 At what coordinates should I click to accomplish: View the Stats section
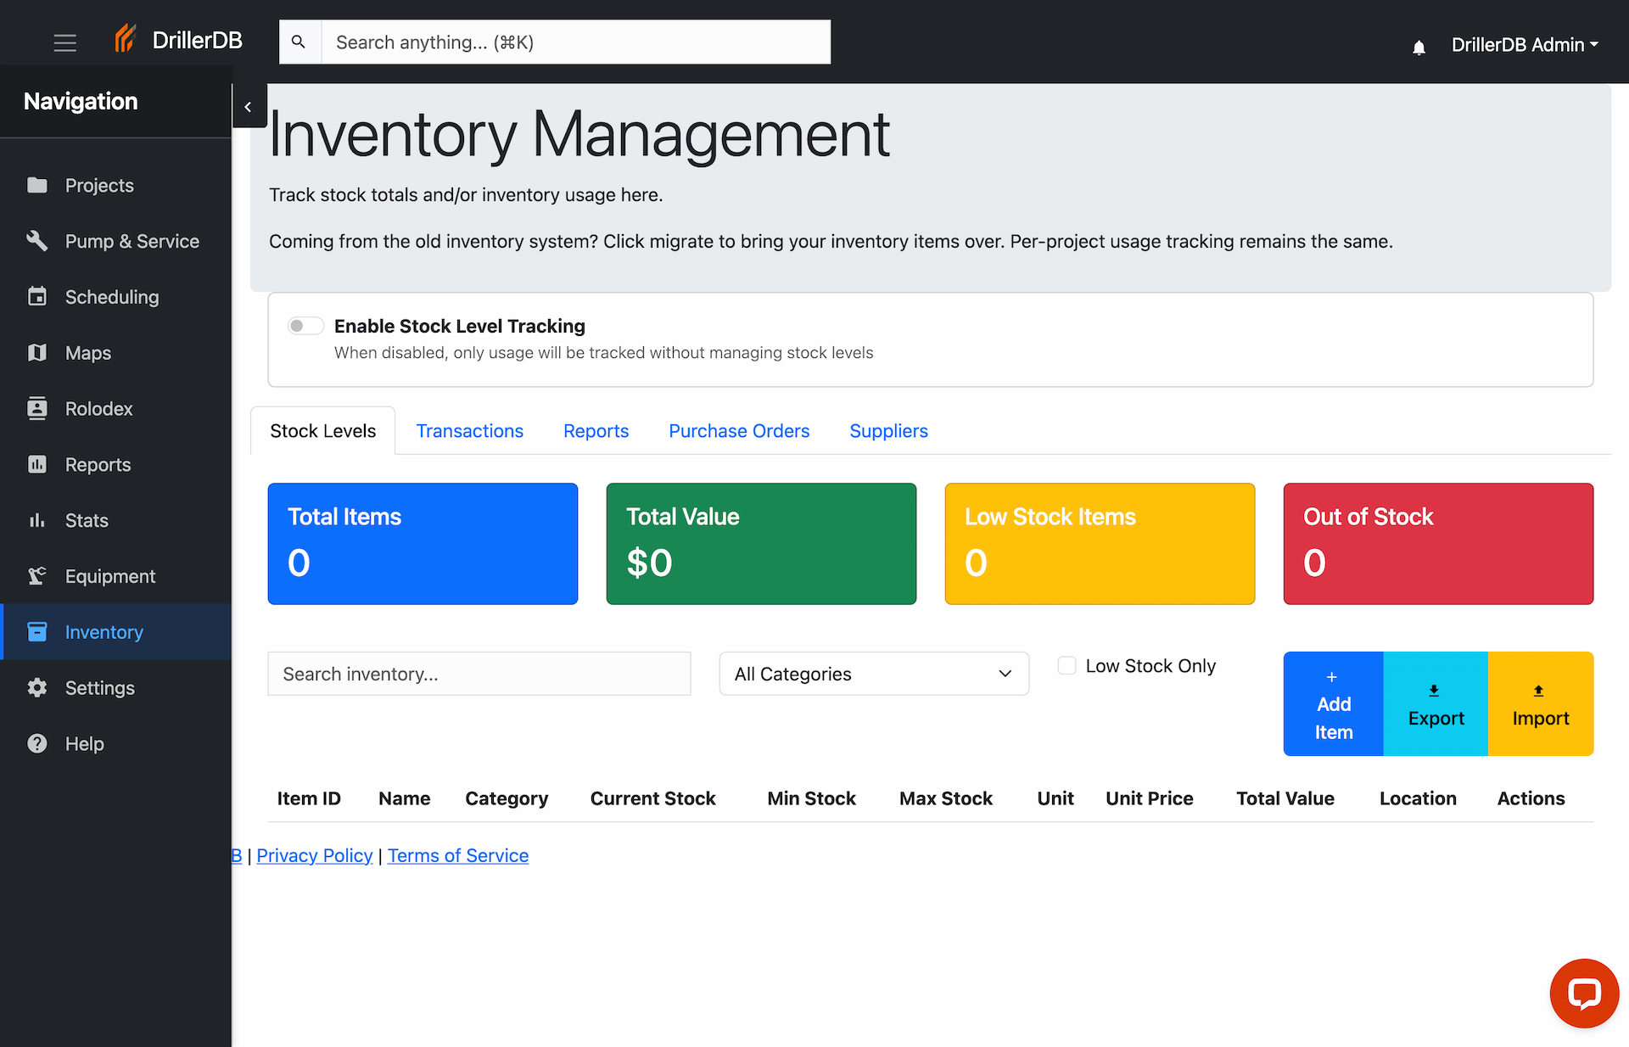click(87, 520)
